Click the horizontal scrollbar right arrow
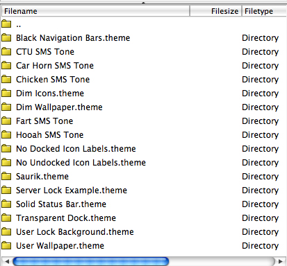The width and height of the screenshot is (287, 266). [x=281, y=262]
